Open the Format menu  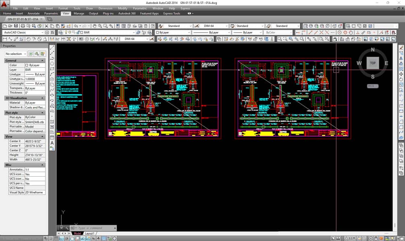point(63,8)
